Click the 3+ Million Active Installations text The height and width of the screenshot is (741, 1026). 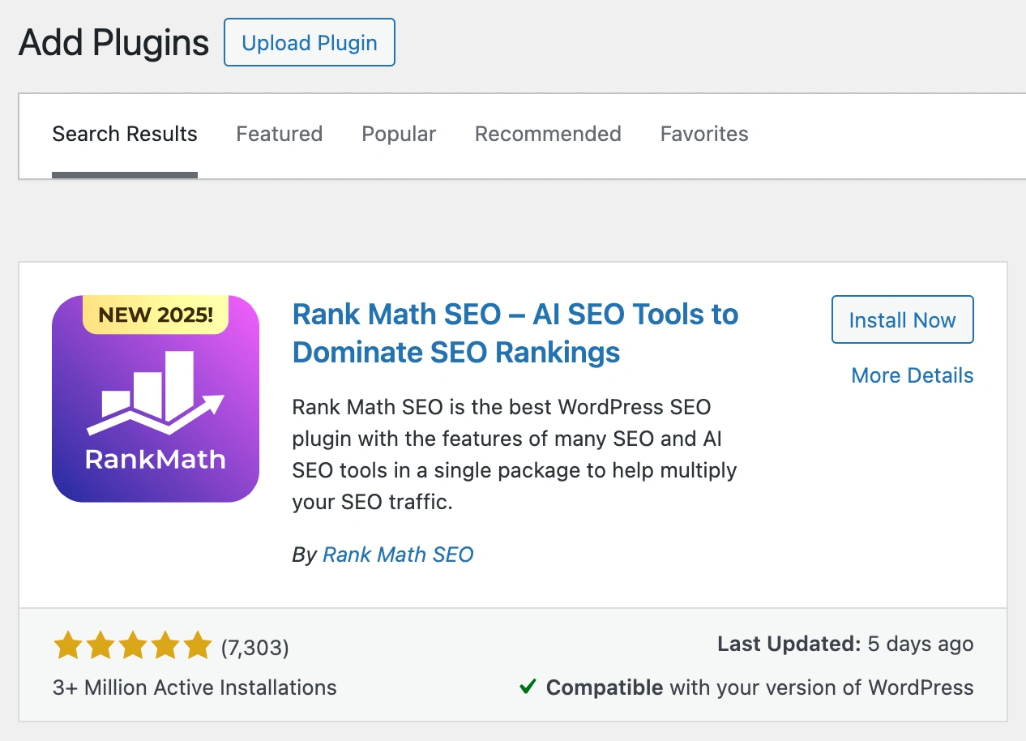[x=195, y=687]
